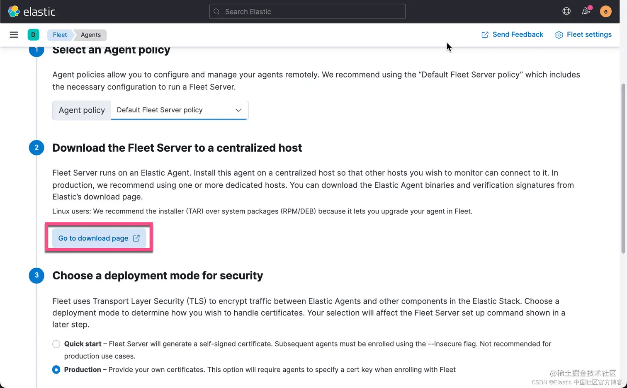Click the page vertical scrollbar
Viewport: 627px width, 388px height.
pyautogui.click(x=623, y=169)
